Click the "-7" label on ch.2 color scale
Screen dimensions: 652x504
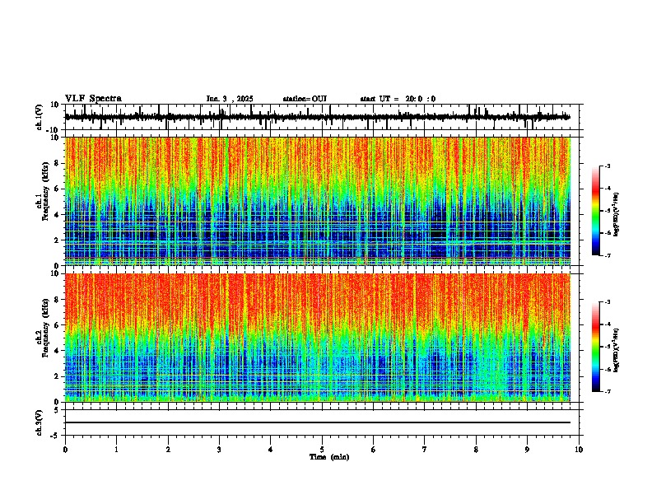[x=607, y=391]
